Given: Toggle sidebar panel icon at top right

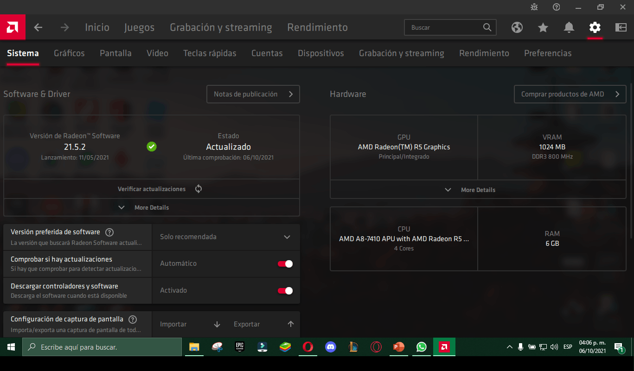Looking at the screenshot, I should 621,27.
